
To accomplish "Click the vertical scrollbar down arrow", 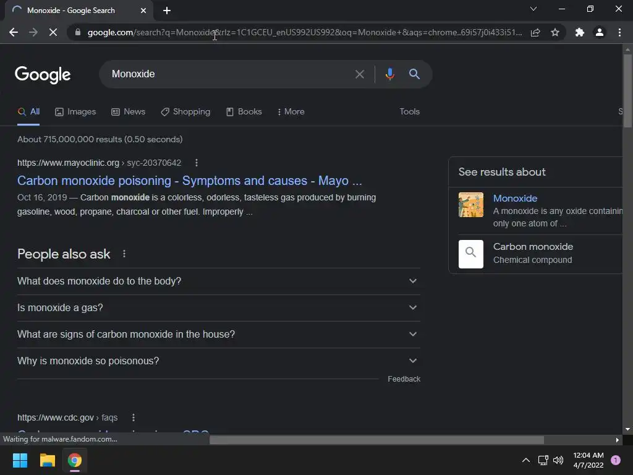I will point(627,429).
